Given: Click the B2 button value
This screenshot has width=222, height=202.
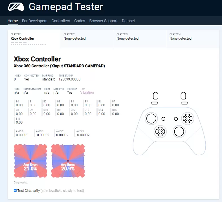Looking at the screenshot, I should click(x=47, y=105).
